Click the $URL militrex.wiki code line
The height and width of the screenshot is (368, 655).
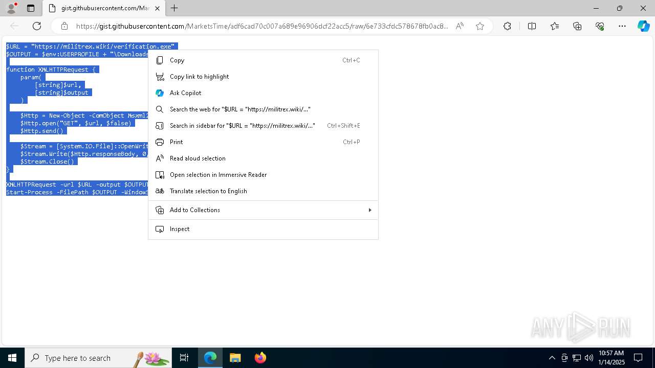coord(91,47)
